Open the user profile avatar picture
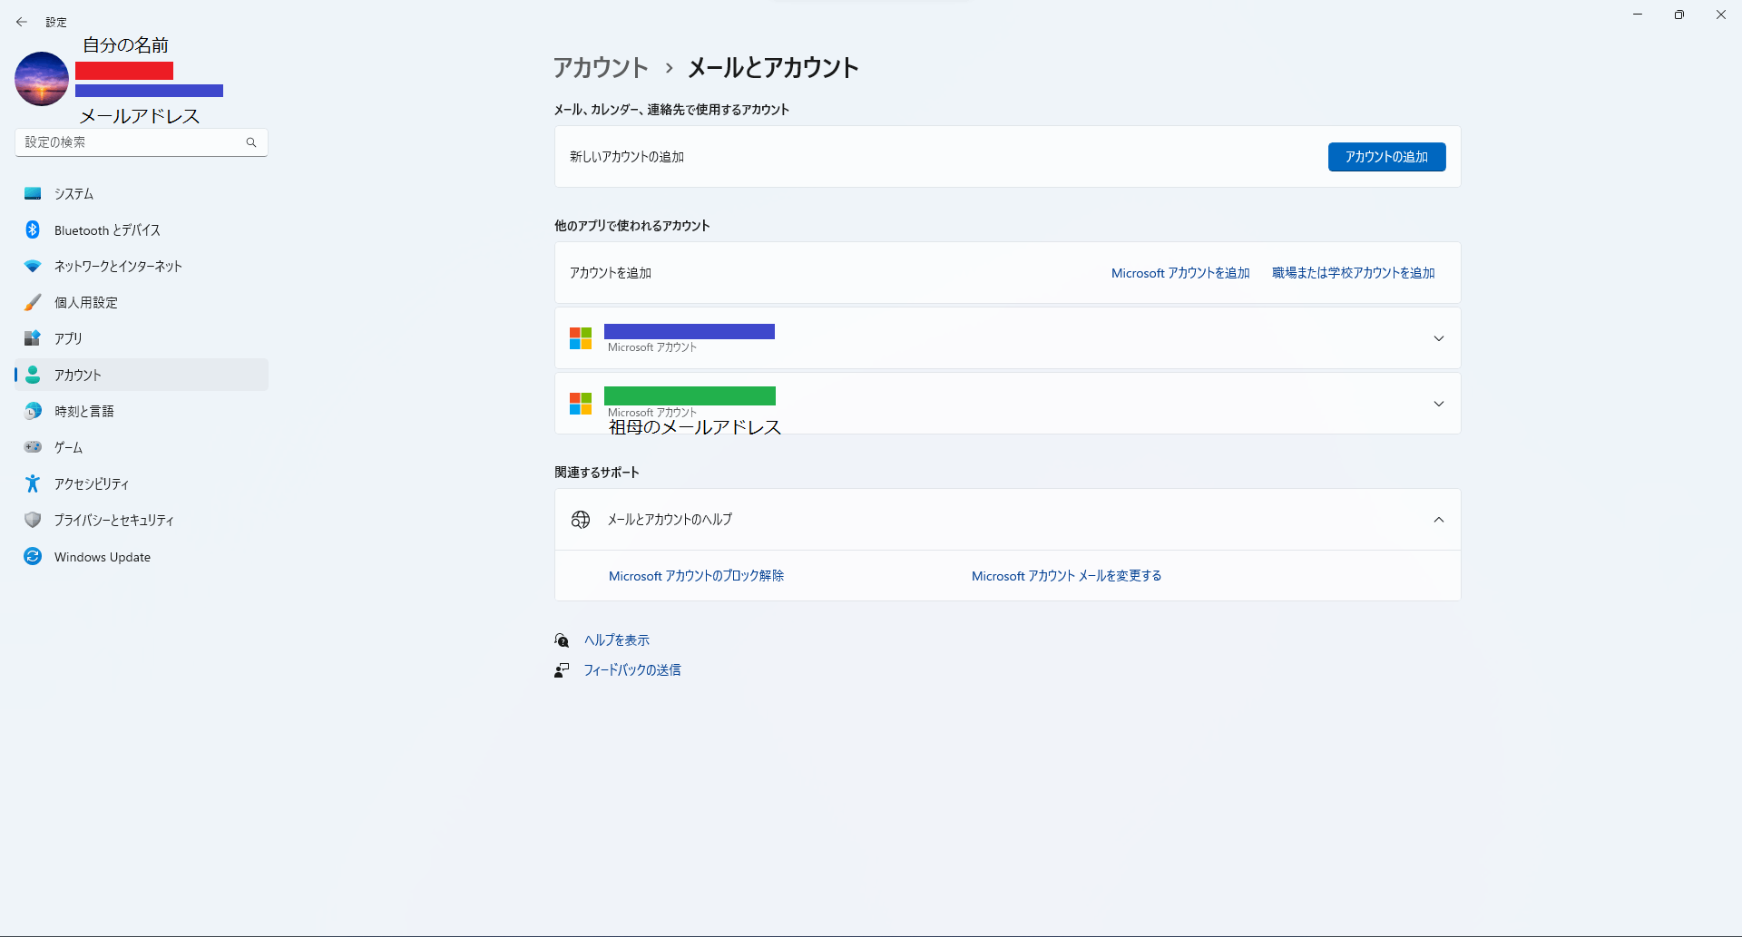Screen dimensions: 1742x937 click(x=42, y=79)
